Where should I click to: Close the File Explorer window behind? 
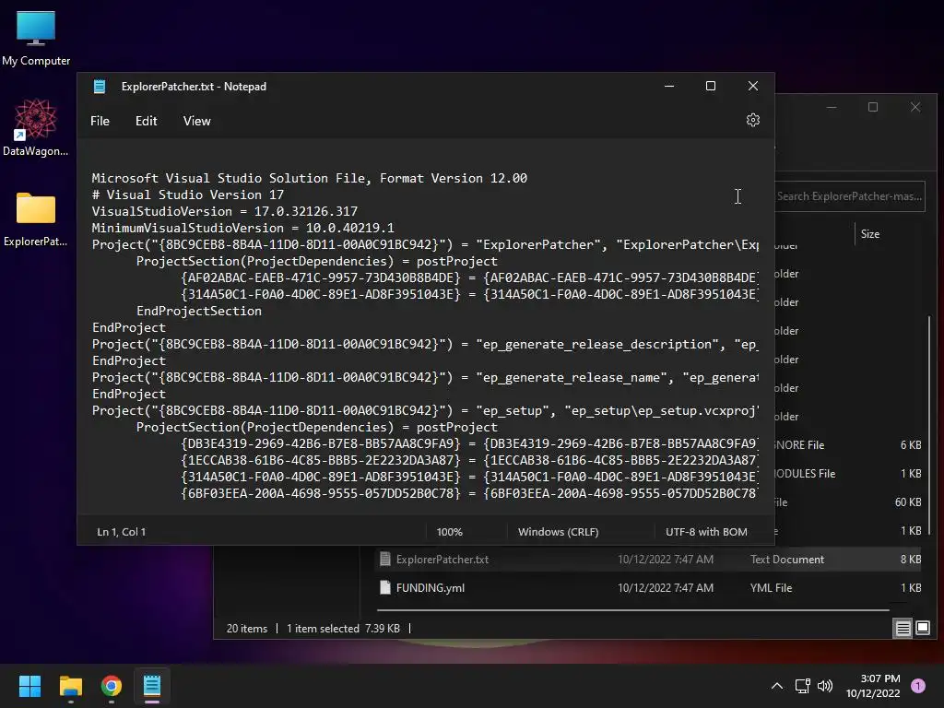[915, 107]
